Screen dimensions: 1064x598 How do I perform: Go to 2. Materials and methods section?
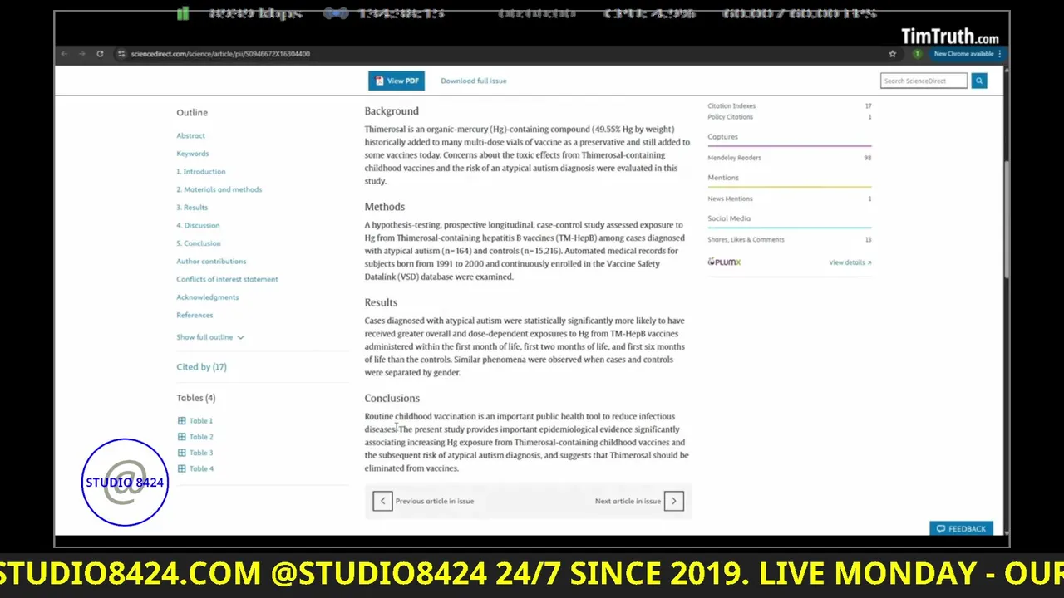(x=219, y=189)
